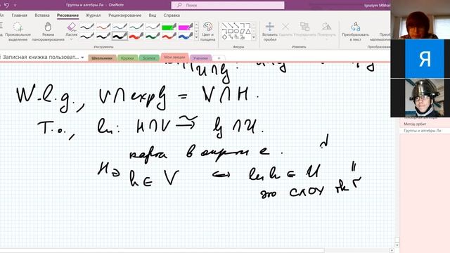This screenshot has width=450, height=253.
Task: Click the helmet participant video thumbnail
Action: tap(424, 98)
